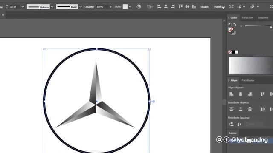The height and width of the screenshot is (153, 273).
Task: Click the Basic brush definition preview
Action: [x=67, y=7]
